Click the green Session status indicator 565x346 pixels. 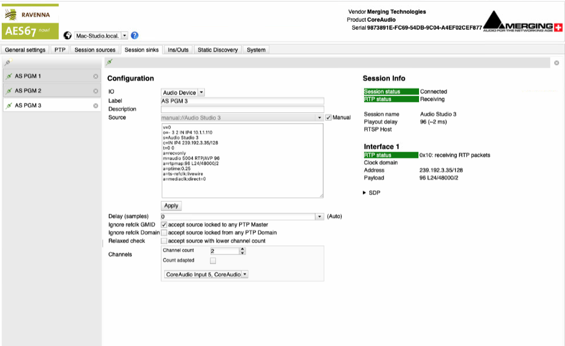click(391, 92)
